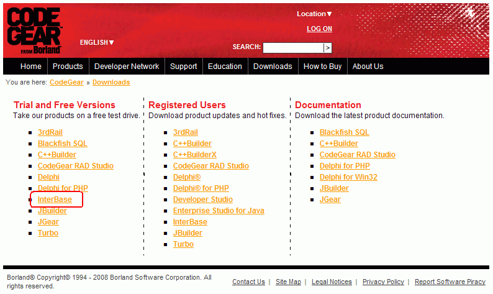Open the Developer Network menu item
Image resolution: width=493 pixels, height=294 pixels.
pos(127,67)
